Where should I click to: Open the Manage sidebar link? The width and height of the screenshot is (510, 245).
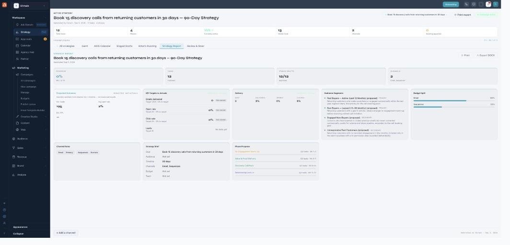point(25,92)
